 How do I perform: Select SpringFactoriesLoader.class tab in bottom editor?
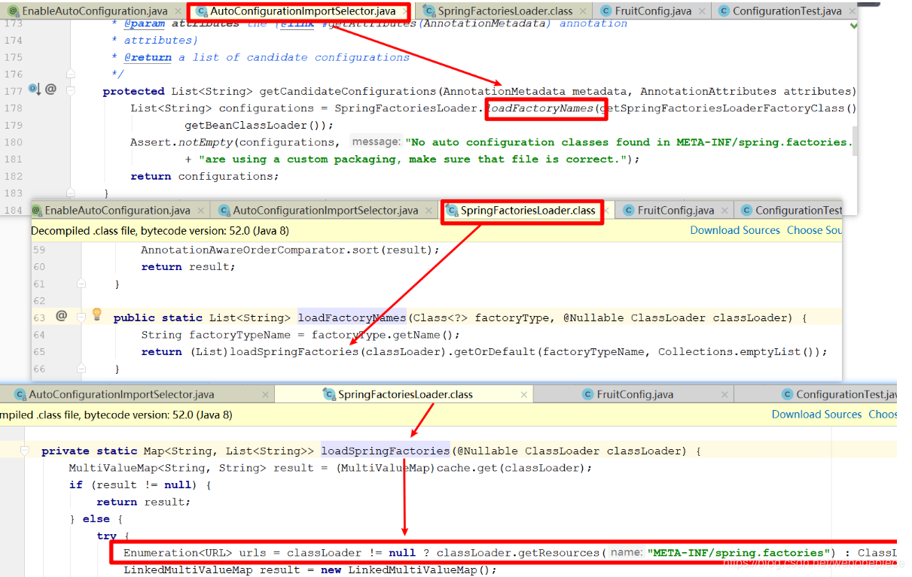(405, 394)
